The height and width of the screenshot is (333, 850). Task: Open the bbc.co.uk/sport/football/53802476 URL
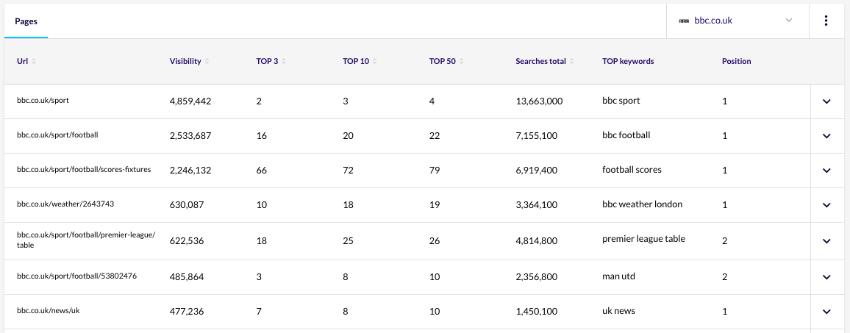[76, 276]
